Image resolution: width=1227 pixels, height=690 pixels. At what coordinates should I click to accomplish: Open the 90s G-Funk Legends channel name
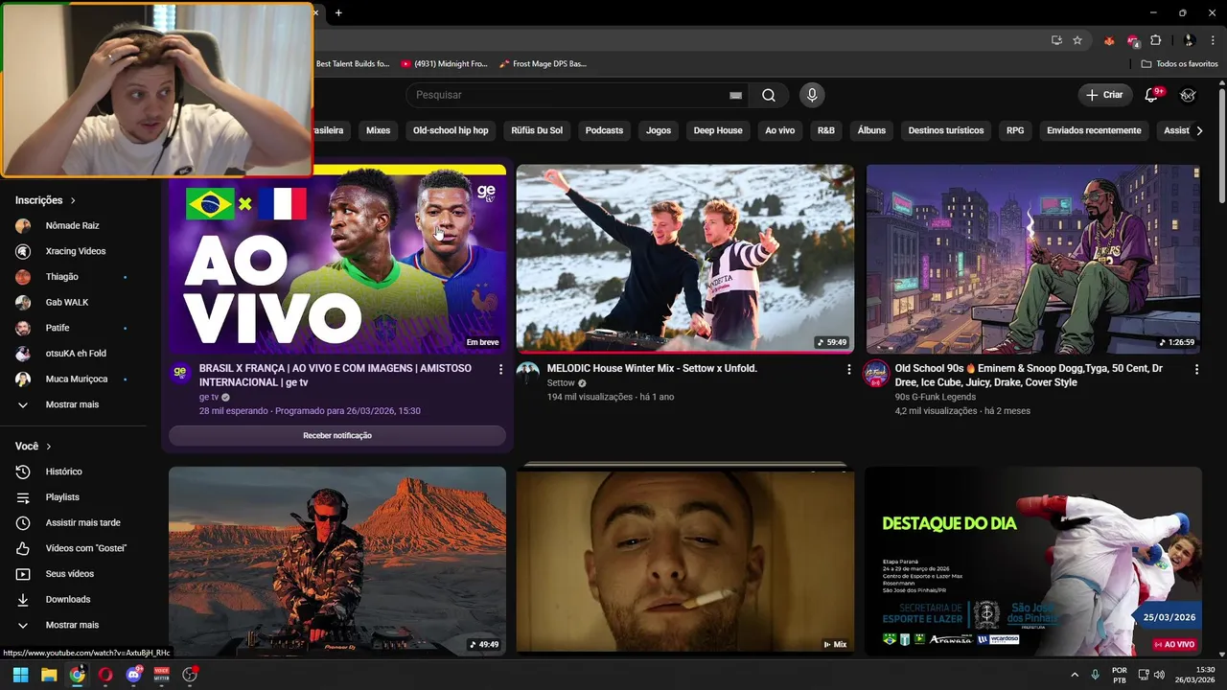click(935, 397)
